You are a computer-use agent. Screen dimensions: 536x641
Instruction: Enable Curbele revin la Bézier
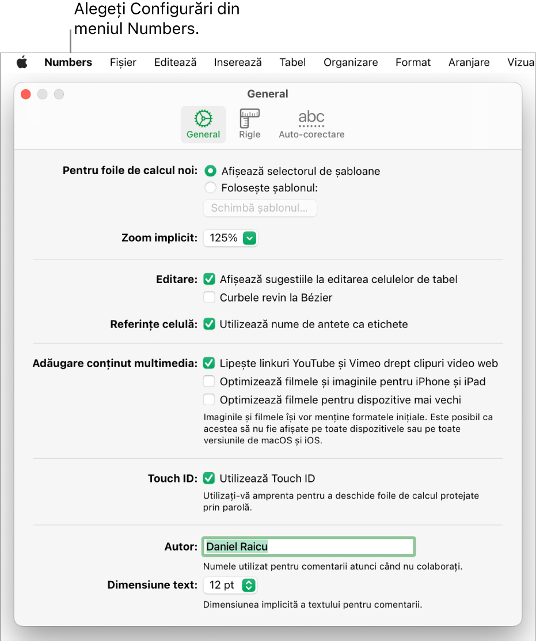pos(209,297)
